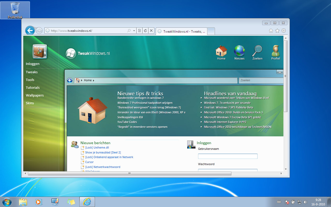Minimize the inner site panel button

pyautogui.click(x=280, y=72)
